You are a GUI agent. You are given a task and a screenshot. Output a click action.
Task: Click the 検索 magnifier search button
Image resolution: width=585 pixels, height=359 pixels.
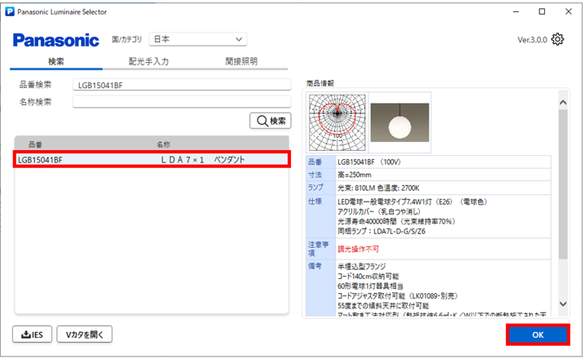tap(270, 121)
